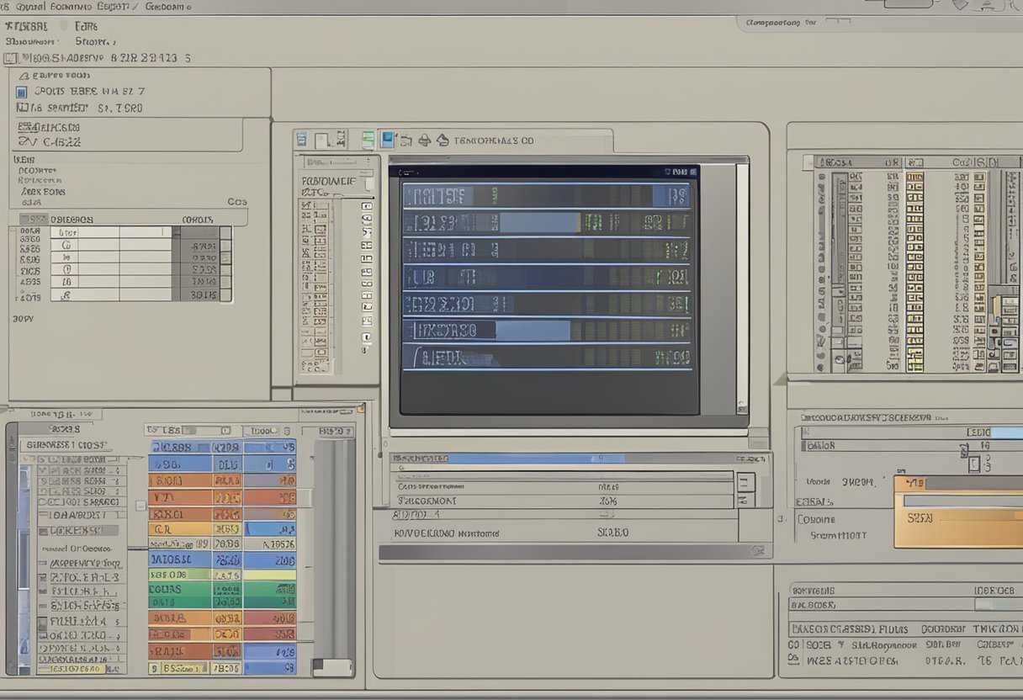Click the vertical scrollbar of the dark display window
This screenshot has height=700, width=1023.
[742, 286]
